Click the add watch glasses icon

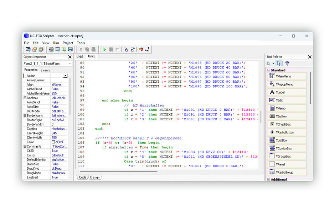coord(148,49)
